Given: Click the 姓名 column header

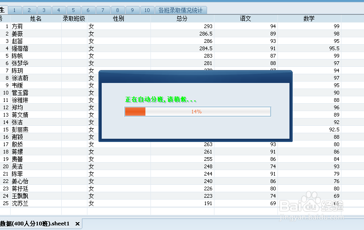Looking at the screenshot, I should click(36, 18).
